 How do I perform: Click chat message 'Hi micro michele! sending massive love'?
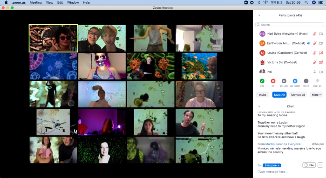(289, 150)
